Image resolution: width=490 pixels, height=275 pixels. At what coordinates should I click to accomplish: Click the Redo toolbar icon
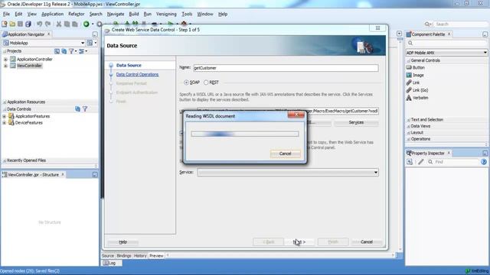[x=47, y=24]
